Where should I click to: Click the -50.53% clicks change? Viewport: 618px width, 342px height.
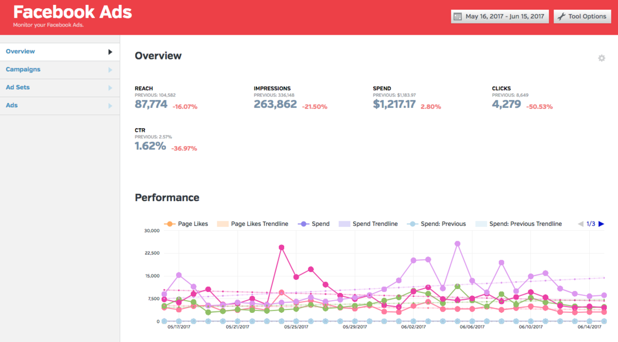tap(540, 107)
